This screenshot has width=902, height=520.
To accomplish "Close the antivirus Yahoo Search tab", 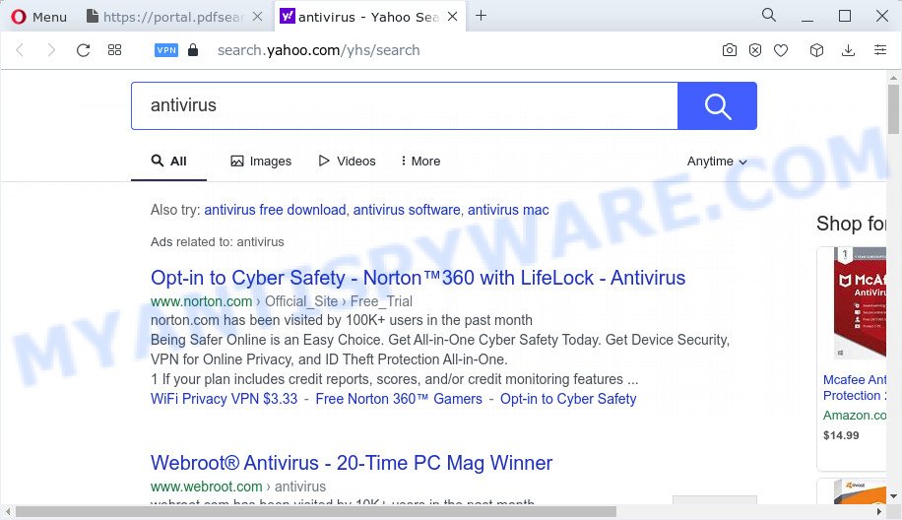I will 453,17.
